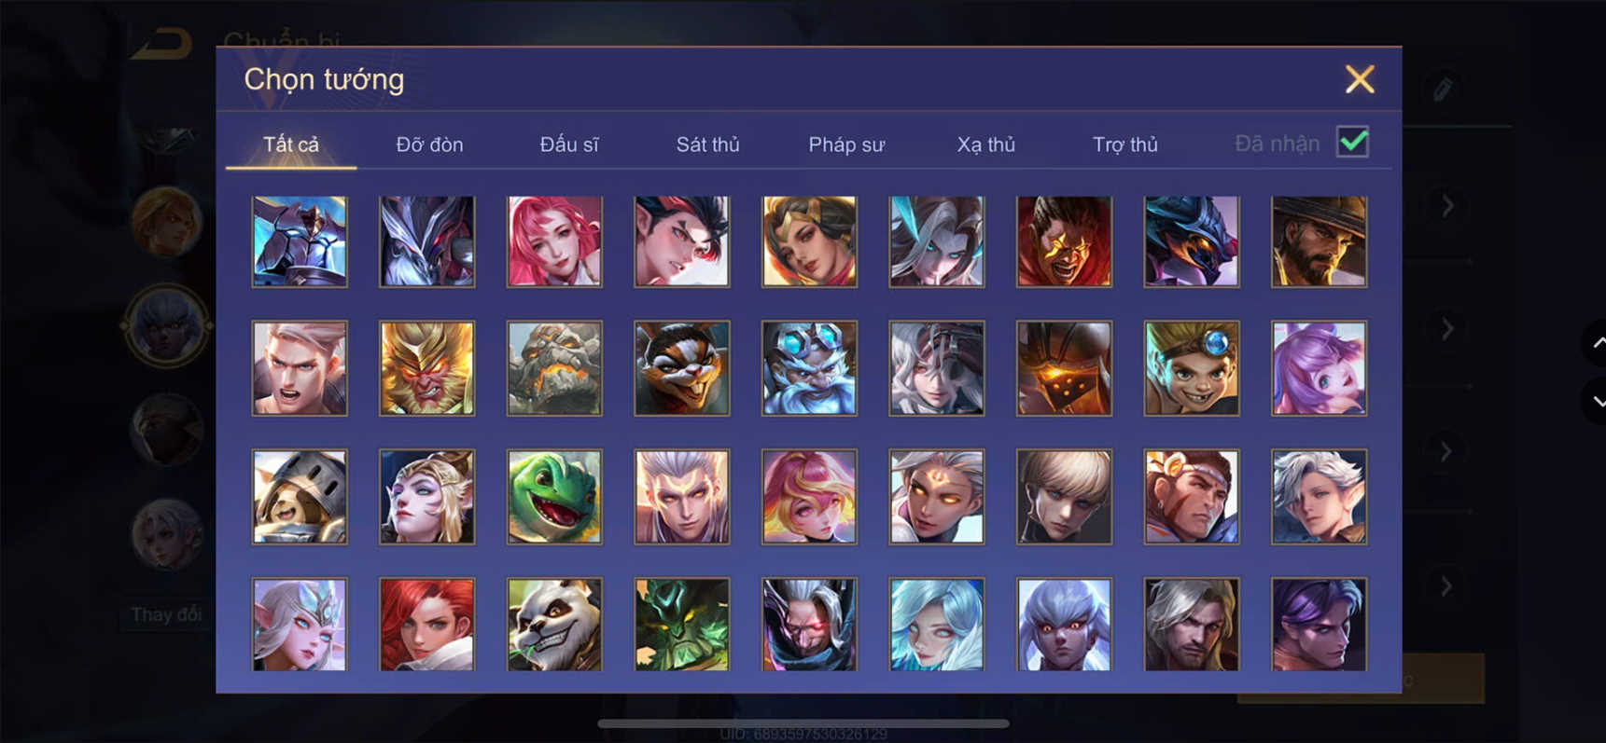Expand the downward chevron on right edge
Screen dimensions: 1606x743
pos(1597,401)
